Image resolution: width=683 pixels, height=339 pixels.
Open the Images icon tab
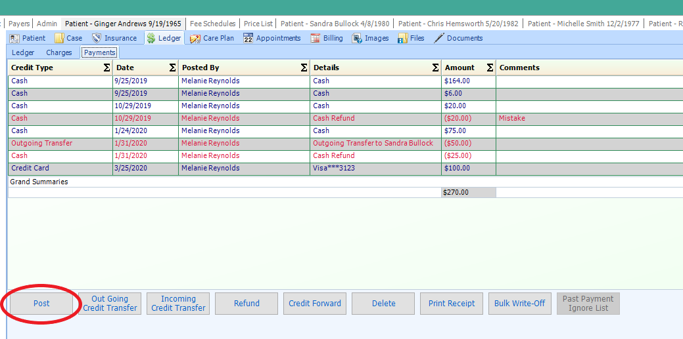[x=357, y=38]
